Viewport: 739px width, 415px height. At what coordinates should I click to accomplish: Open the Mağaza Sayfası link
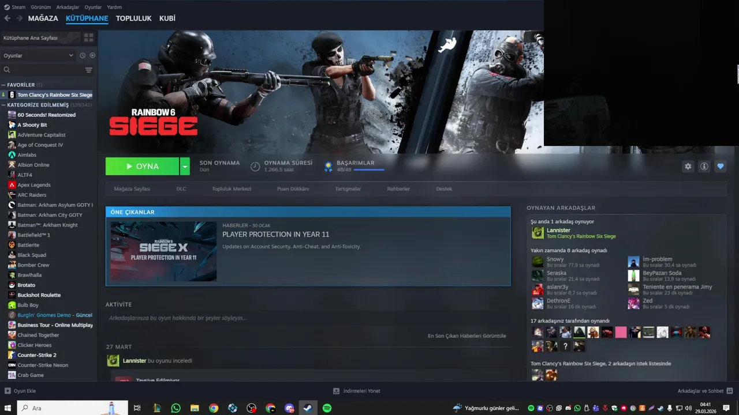(x=132, y=189)
